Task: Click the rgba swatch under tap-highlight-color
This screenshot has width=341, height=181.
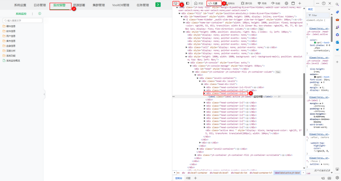Action: coord(315,151)
